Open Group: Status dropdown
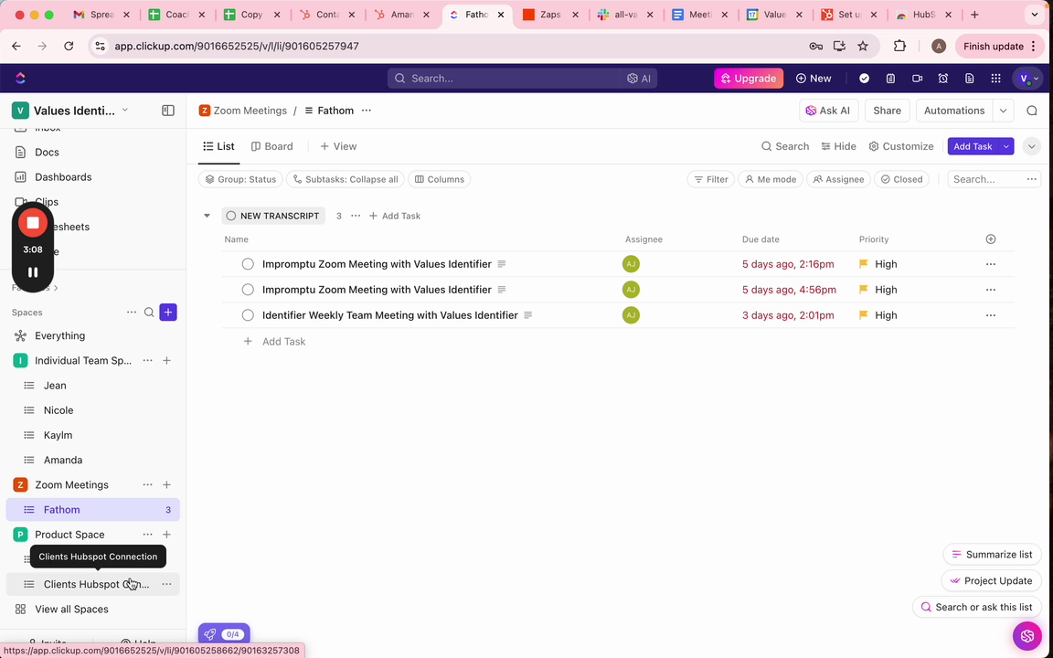 coord(240,179)
